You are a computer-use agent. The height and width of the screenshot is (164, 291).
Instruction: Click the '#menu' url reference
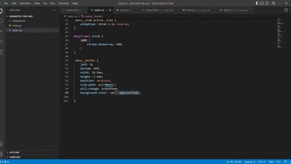pos(109,85)
